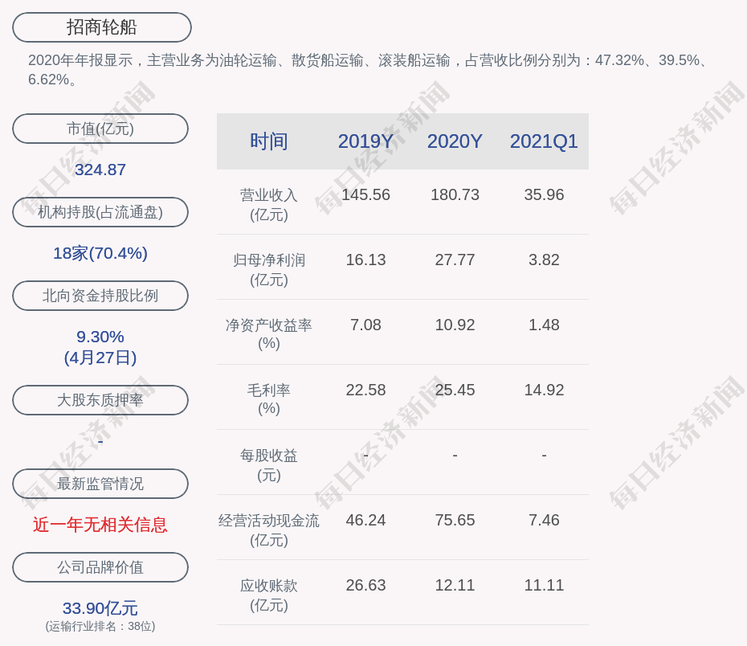
Task: Click the 大股东质押率 pill
Action: (x=100, y=400)
